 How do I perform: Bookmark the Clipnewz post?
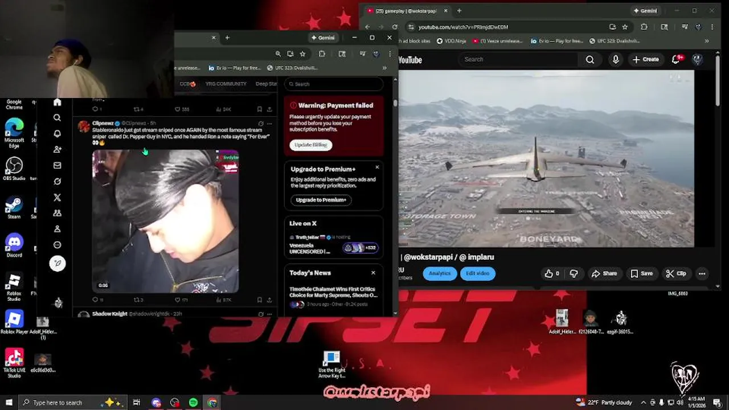click(x=260, y=300)
